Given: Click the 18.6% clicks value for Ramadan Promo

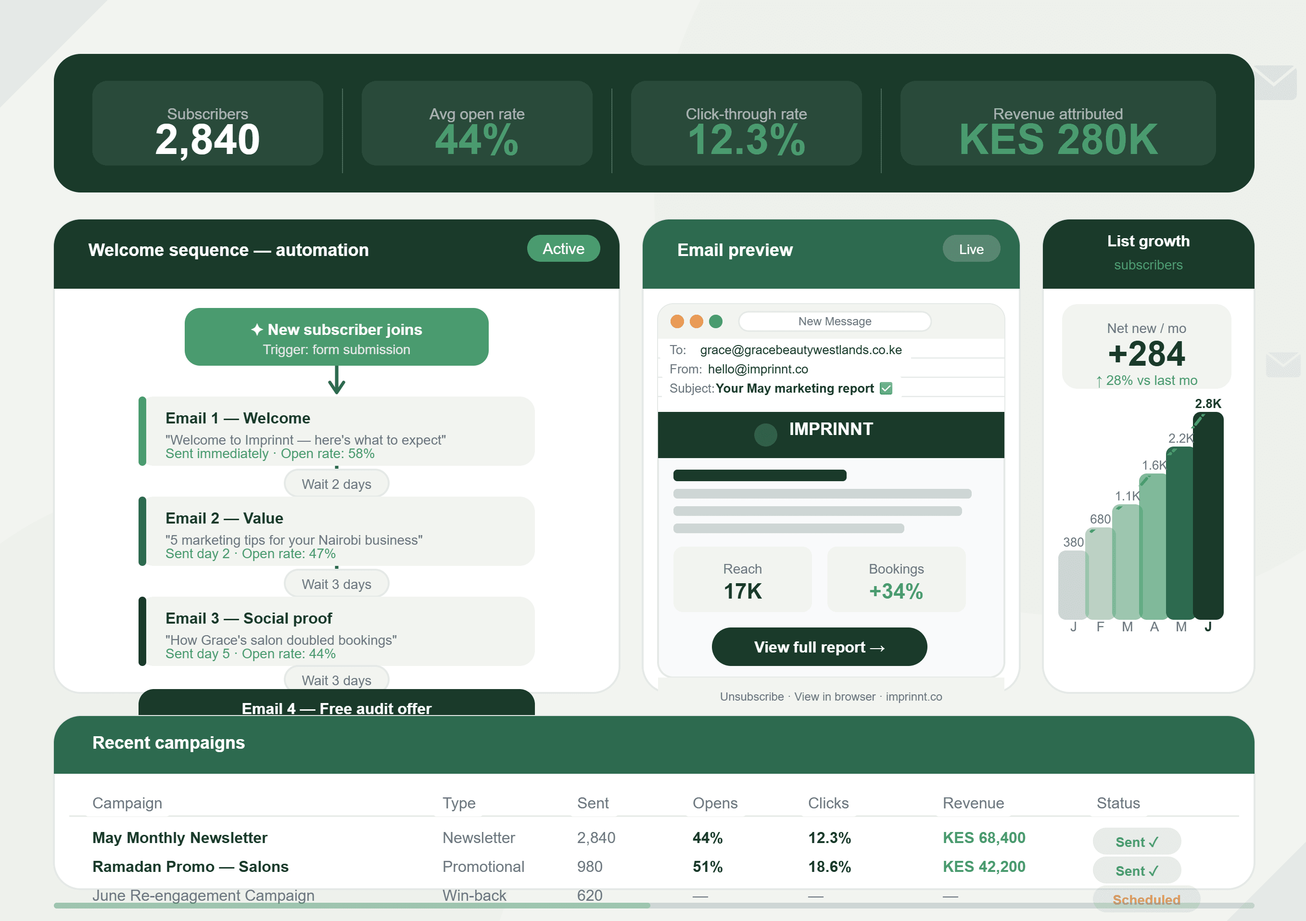Looking at the screenshot, I should tap(829, 867).
